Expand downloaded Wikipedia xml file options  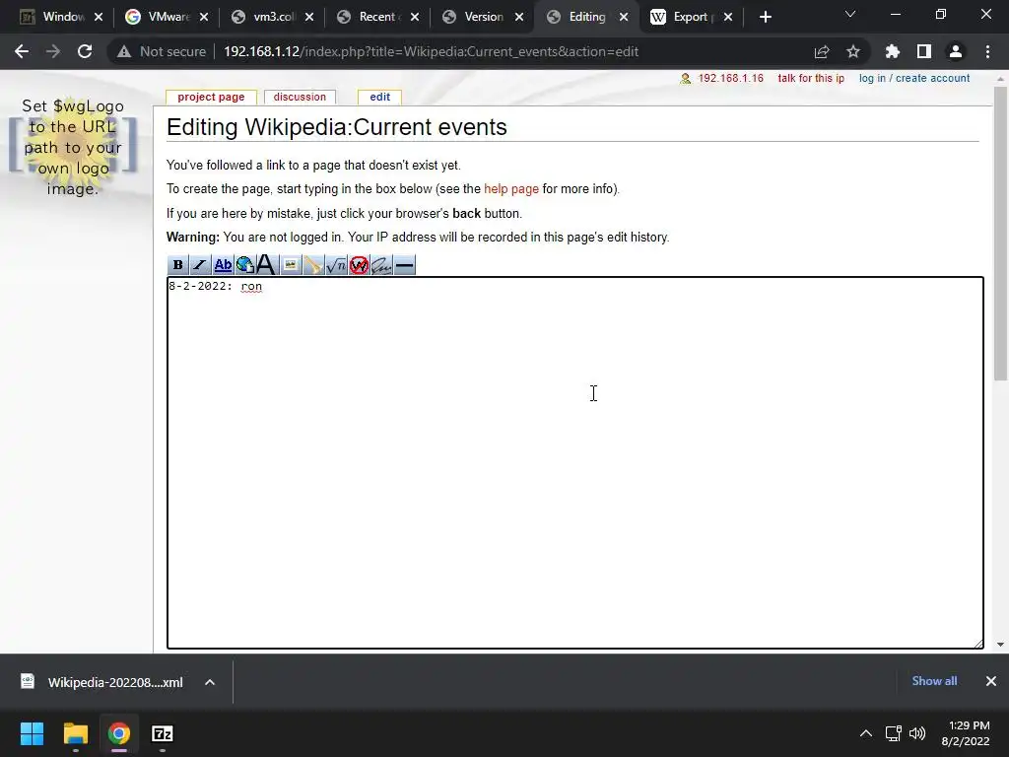[x=210, y=682]
